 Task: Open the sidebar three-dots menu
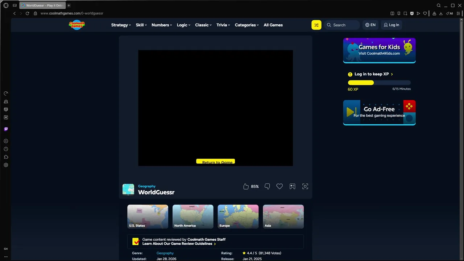tap(6, 257)
